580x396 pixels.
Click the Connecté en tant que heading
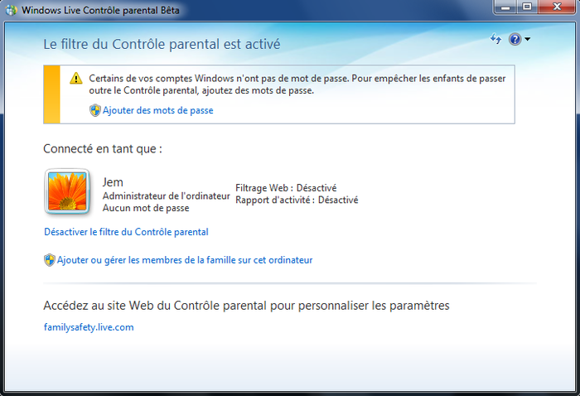click(103, 148)
